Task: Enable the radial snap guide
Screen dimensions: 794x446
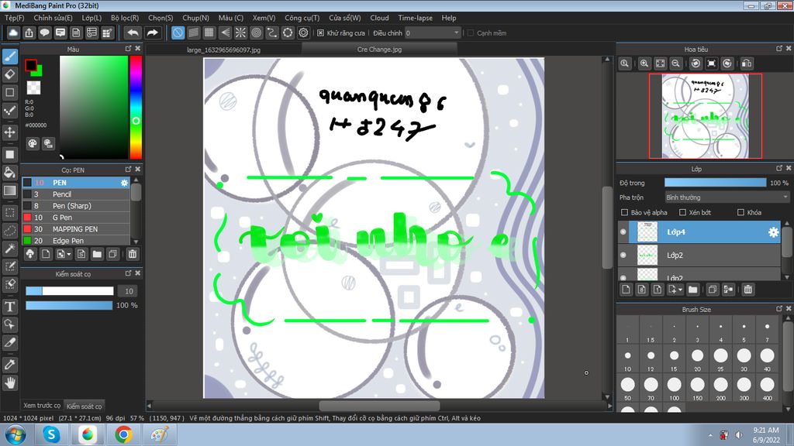Action: 240,33
